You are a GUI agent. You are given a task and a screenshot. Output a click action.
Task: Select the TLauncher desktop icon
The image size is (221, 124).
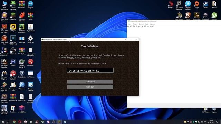pyautogui.click(x=13, y=16)
